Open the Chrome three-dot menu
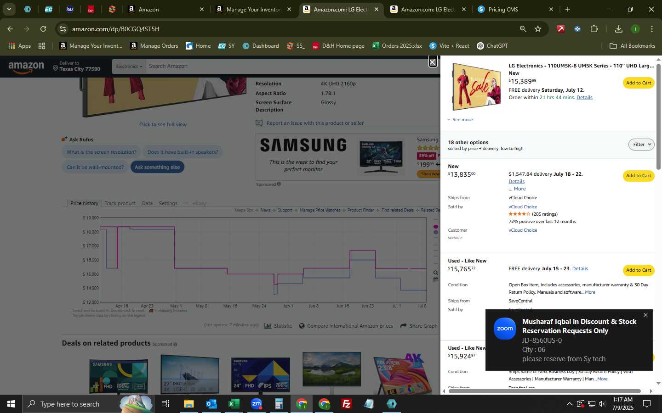The image size is (662, 413). 652,29
